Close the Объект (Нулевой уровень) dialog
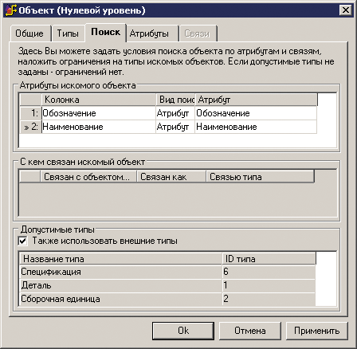 346,10
